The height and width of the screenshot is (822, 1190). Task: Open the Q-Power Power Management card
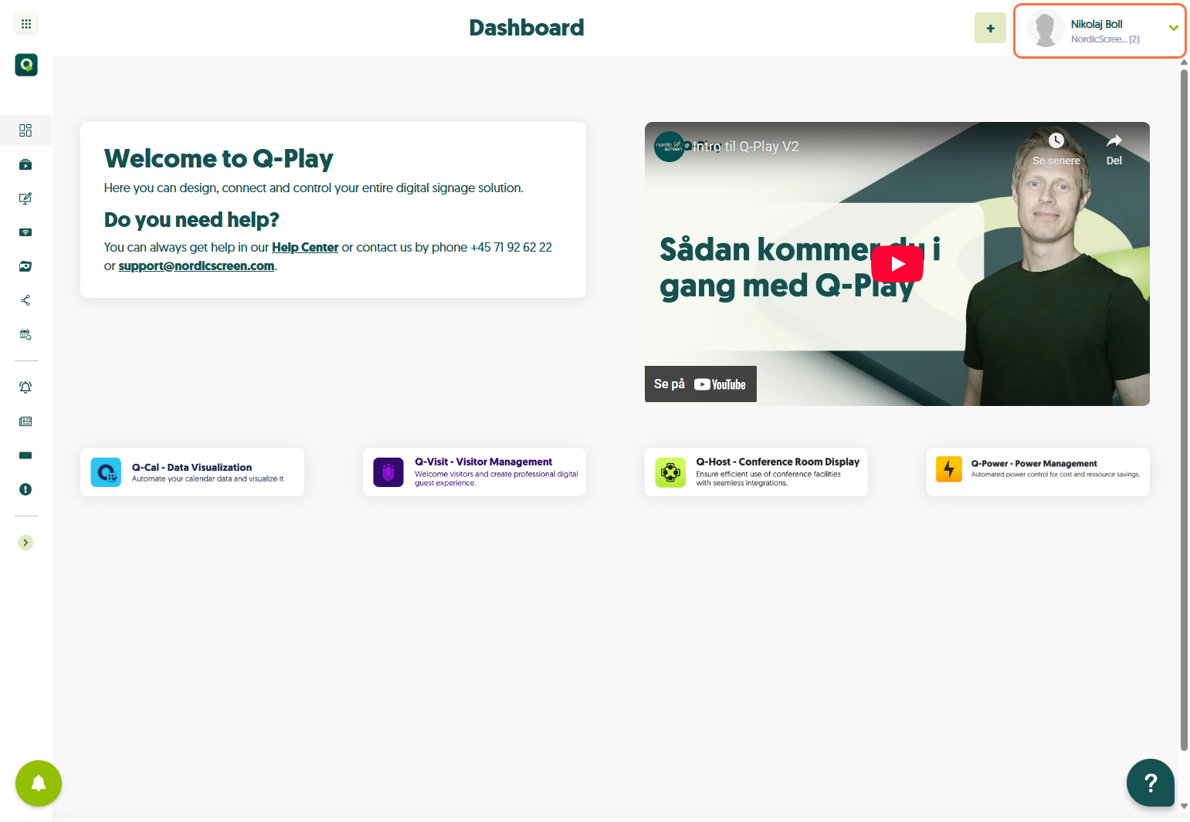tap(1038, 472)
